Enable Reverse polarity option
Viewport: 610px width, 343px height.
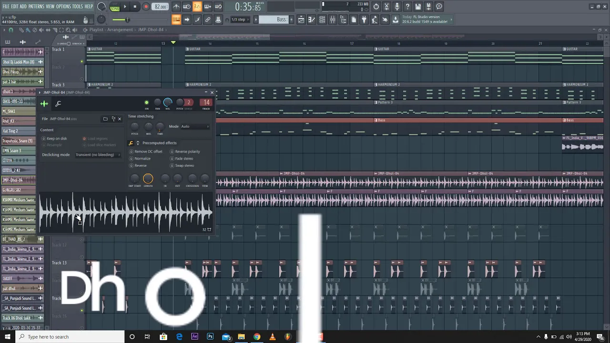tap(185, 151)
